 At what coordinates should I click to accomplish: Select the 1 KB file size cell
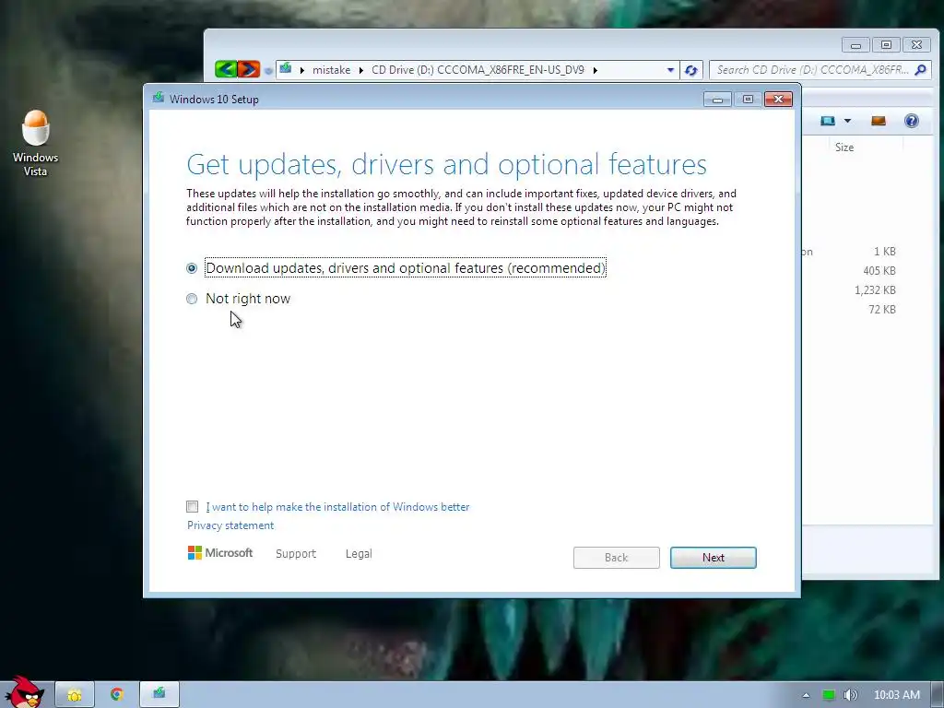(884, 252)
